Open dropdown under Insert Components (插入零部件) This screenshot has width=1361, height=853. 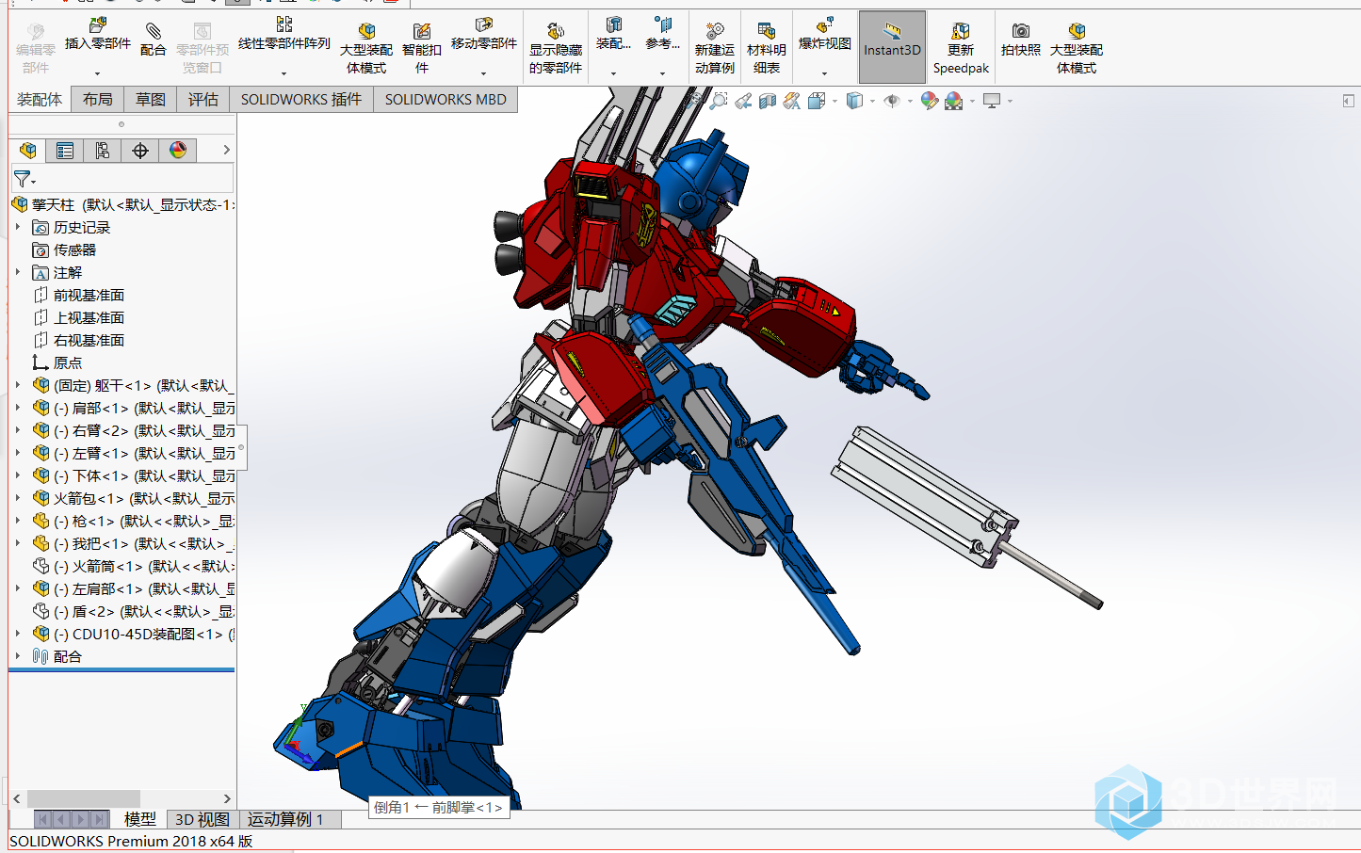pyautogui.click(x=97, y=73)
